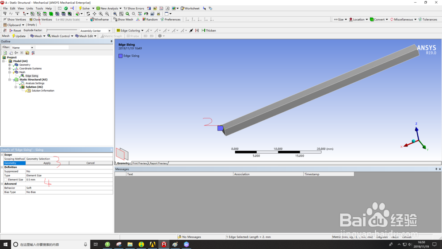Click Update mesh lightning icon
Image resolution: width=442 pixels, height=249 pixels.
19,36
